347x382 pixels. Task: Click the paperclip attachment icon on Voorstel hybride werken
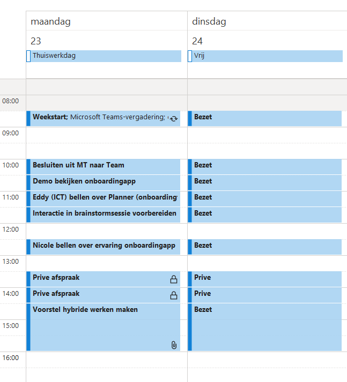(x=174, y=345)
